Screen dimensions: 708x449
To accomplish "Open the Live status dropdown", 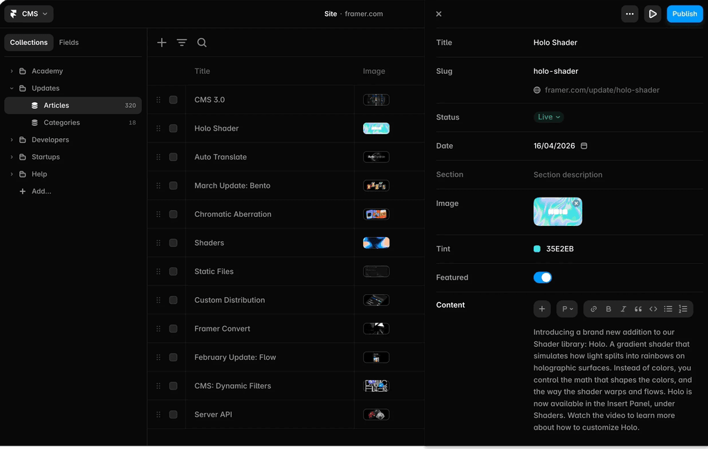I will coord(548,117).
